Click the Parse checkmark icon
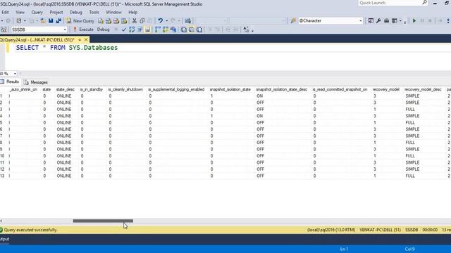 click(x=124, y=30)
